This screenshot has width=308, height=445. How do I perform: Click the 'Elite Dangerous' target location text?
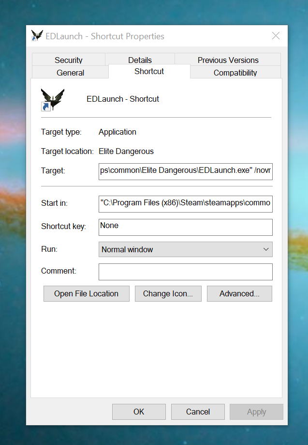point(126,151)
